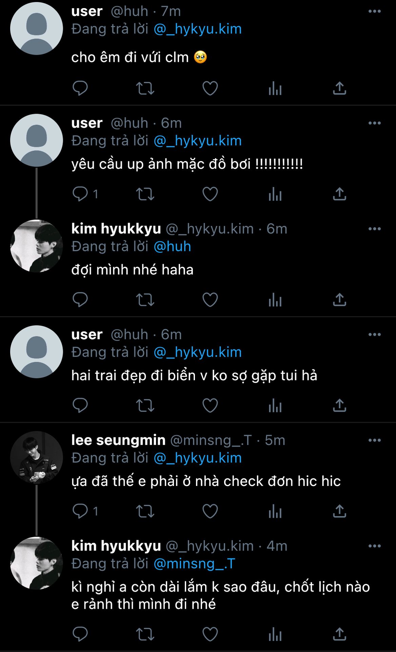Like lee seungmin's "check đơn hic hic" tweet
The width and height of the screenshot is (396, 652).
pyautogui.click(x=210, y=511)
